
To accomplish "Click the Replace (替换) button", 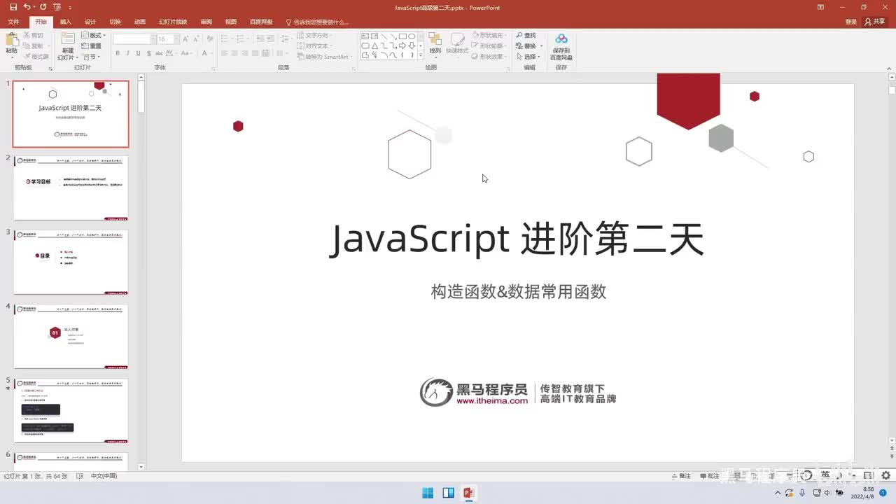I will point(530,46).
